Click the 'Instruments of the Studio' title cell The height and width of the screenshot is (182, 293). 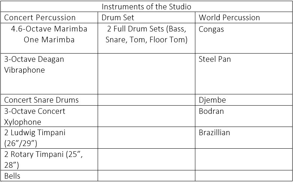pos(147,7)
